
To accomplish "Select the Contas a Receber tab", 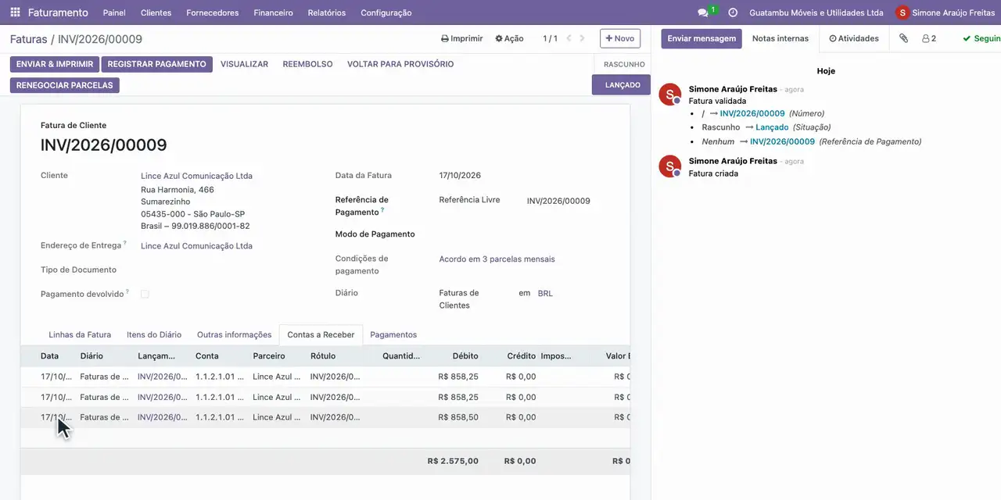I will 321,334.
